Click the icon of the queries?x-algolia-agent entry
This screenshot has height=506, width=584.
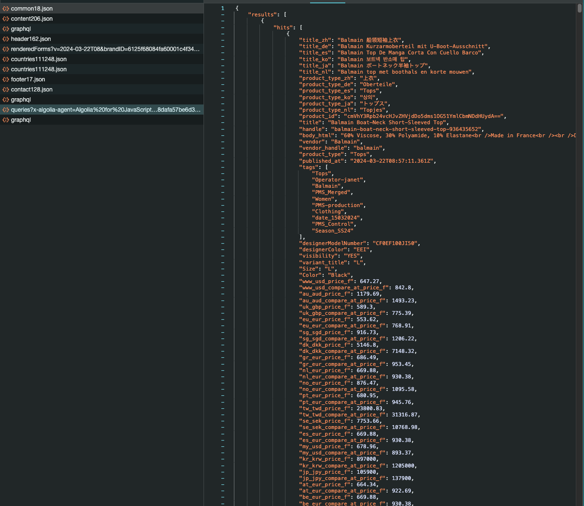[6, 110]
